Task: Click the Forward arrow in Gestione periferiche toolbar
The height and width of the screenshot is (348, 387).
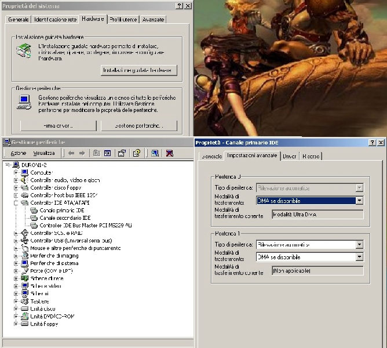Action: coord(82,153)
